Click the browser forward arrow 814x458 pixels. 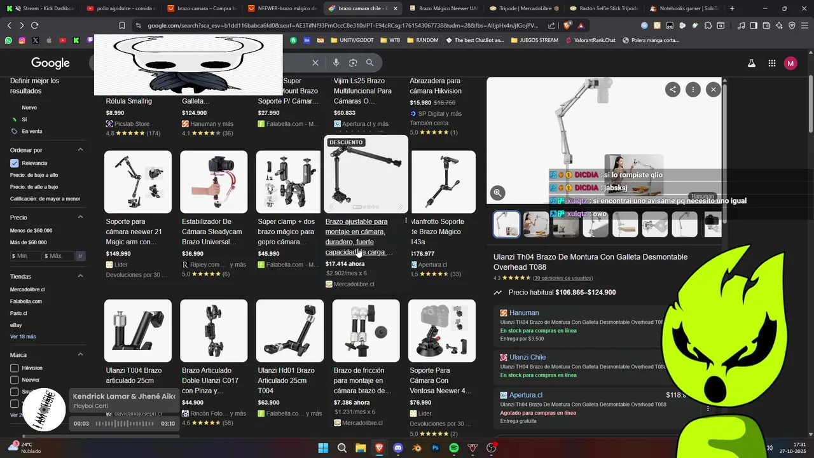point(22,25)
